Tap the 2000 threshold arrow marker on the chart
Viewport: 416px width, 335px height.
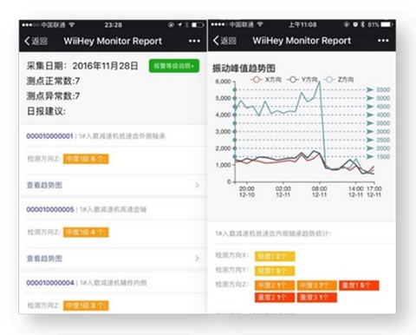pyautogui.click(x=370, y=148)
